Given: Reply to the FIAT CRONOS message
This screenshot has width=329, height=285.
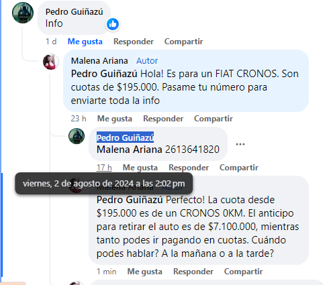Looking at the screenshot, I should (x=163, y=119).
